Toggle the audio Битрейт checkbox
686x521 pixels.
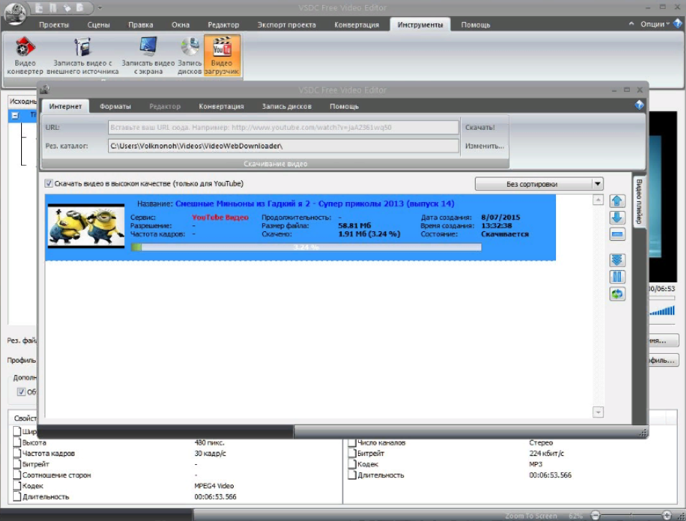(x=352, y=453)
